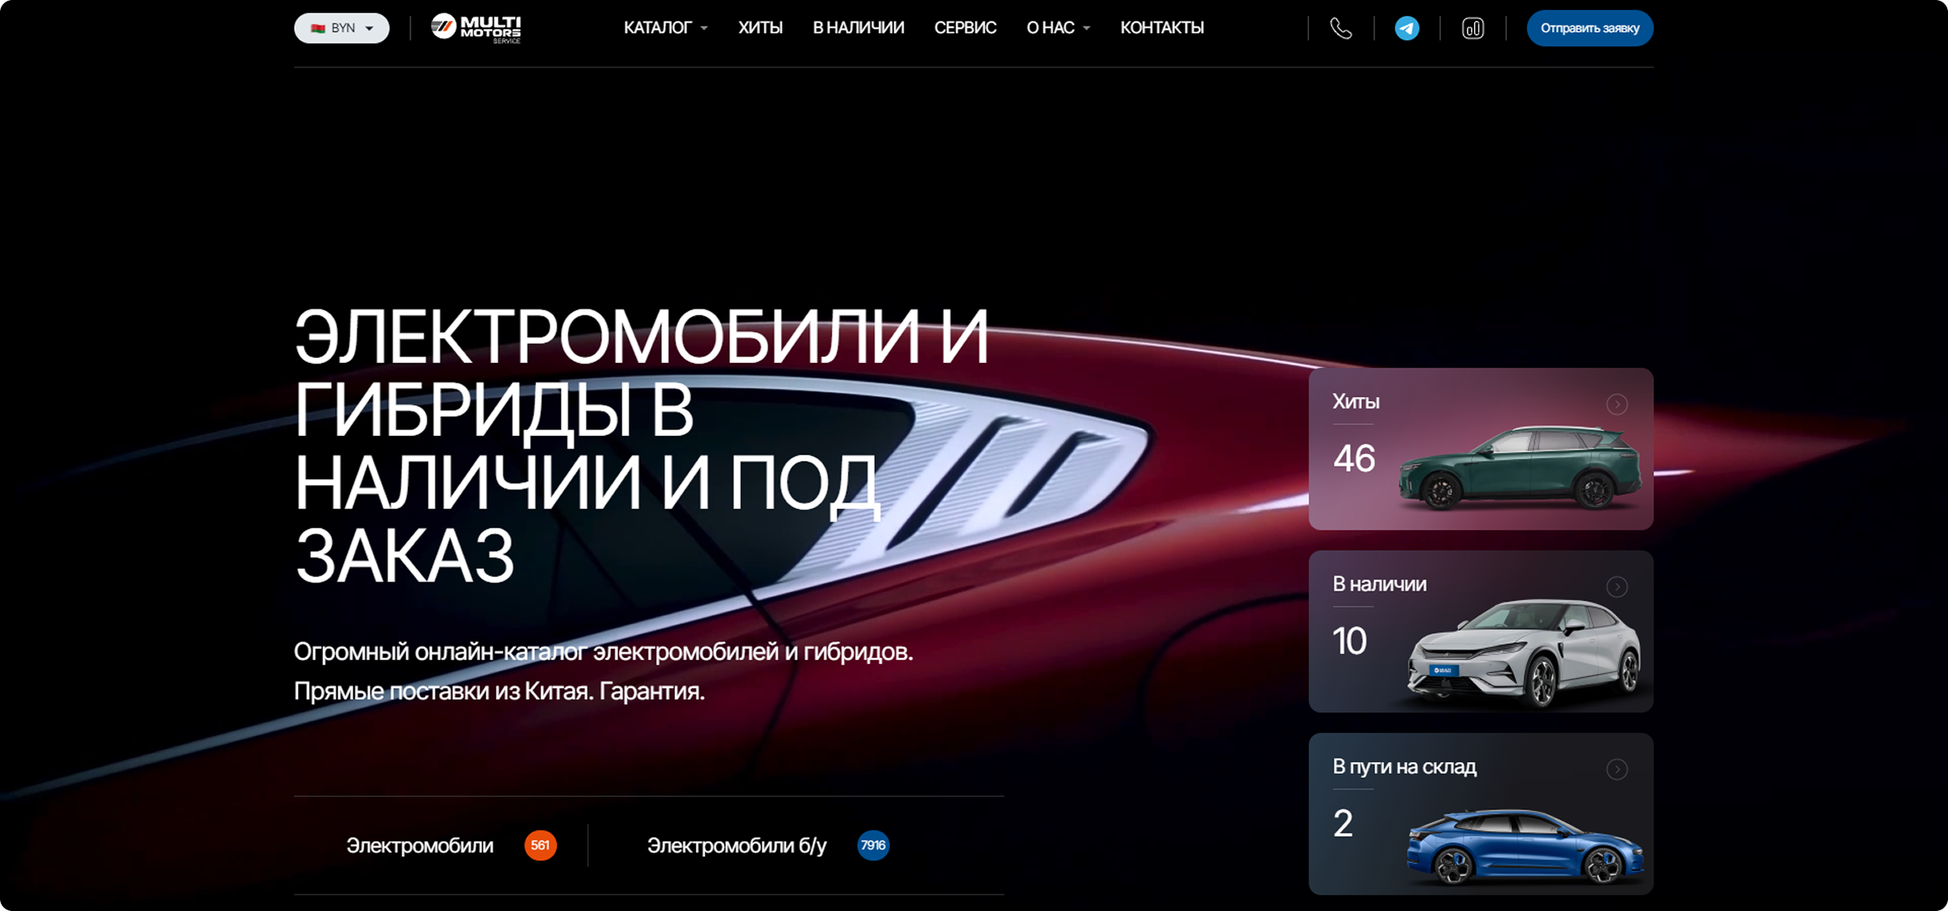Click arrow circle on В пути на склад card
The width and height of the screenshot is (1948, 911).
pos(1617,770)
